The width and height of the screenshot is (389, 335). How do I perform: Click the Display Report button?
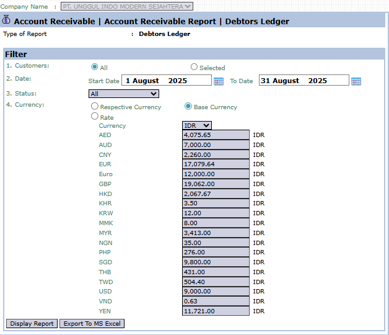pyautogui.click(x=32, y=323)
